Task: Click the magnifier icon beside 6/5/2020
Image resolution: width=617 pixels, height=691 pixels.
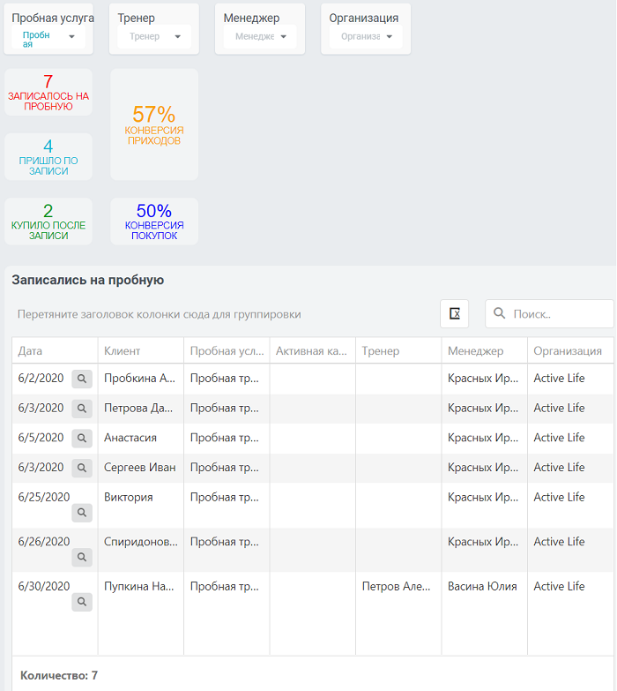Action: (82, 438)
